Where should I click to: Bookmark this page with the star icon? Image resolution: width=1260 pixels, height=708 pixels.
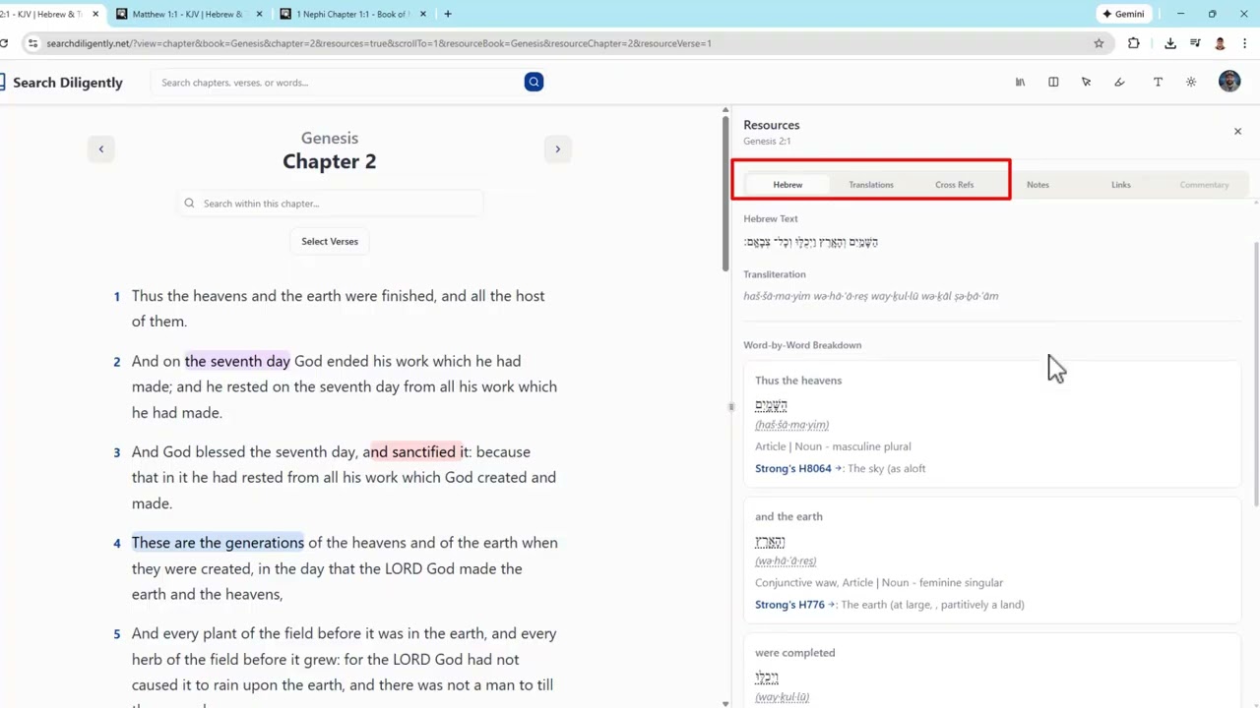click(x=1099, y=43)
